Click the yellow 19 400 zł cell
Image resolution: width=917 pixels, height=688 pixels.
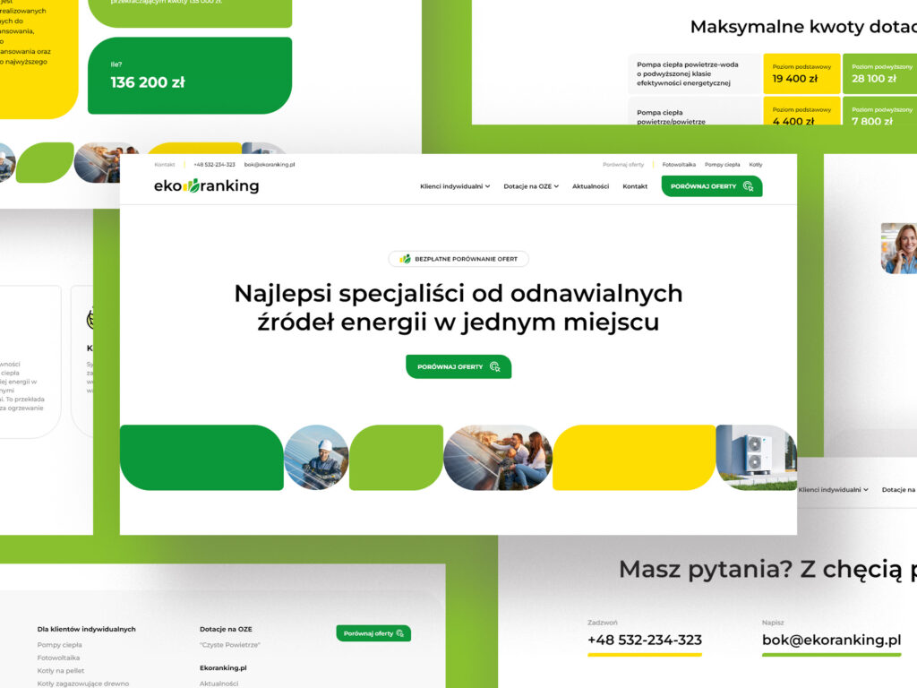point(801,73)
